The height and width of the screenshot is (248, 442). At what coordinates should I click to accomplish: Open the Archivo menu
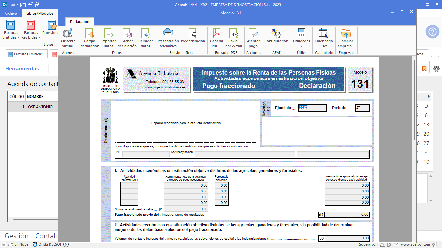11,13
